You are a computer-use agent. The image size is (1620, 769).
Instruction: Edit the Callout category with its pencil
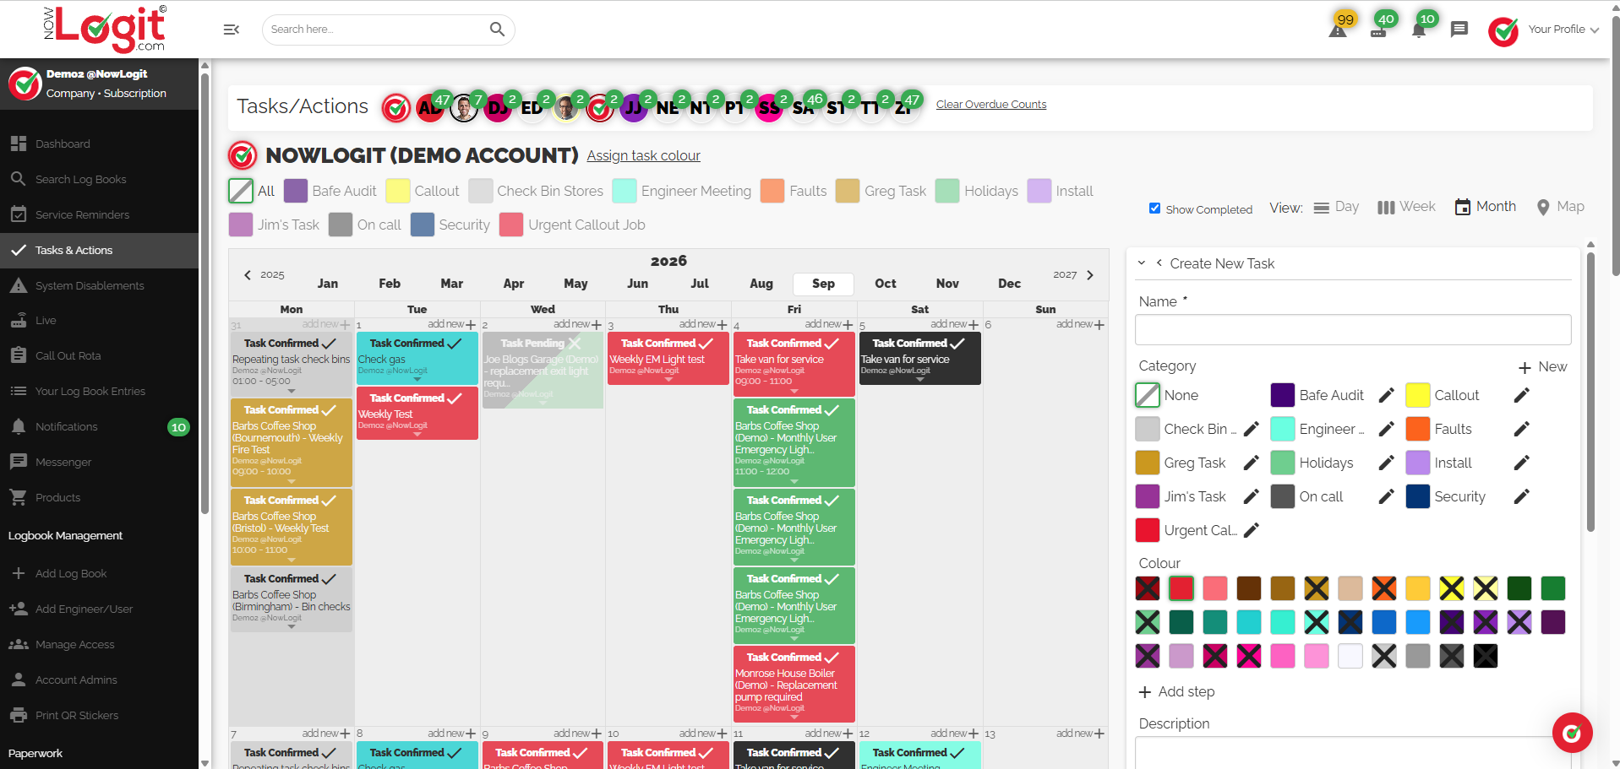click(x=1521, y=395)
